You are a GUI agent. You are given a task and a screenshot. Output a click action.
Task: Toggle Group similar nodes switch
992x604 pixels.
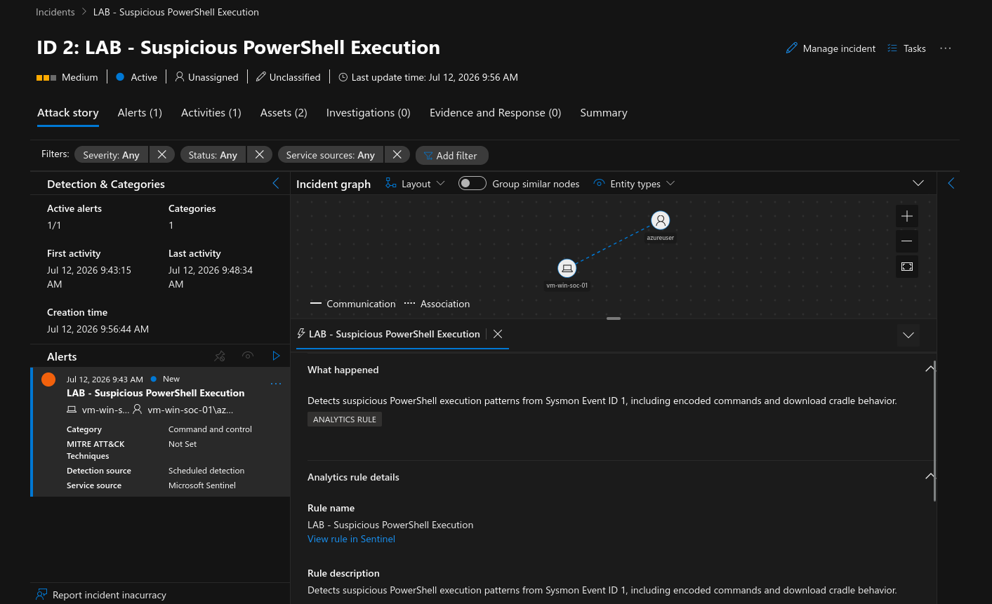click(x=472, y=183)
